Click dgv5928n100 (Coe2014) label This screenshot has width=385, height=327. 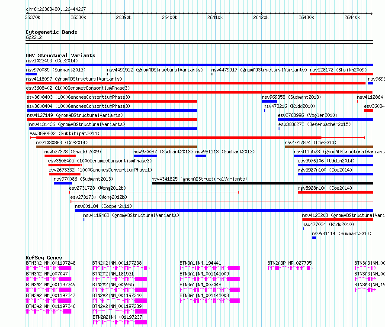click(325, 188)
